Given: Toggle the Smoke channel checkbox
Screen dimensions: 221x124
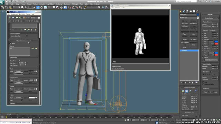Looking at the screenshot, I should pos(203,38).
